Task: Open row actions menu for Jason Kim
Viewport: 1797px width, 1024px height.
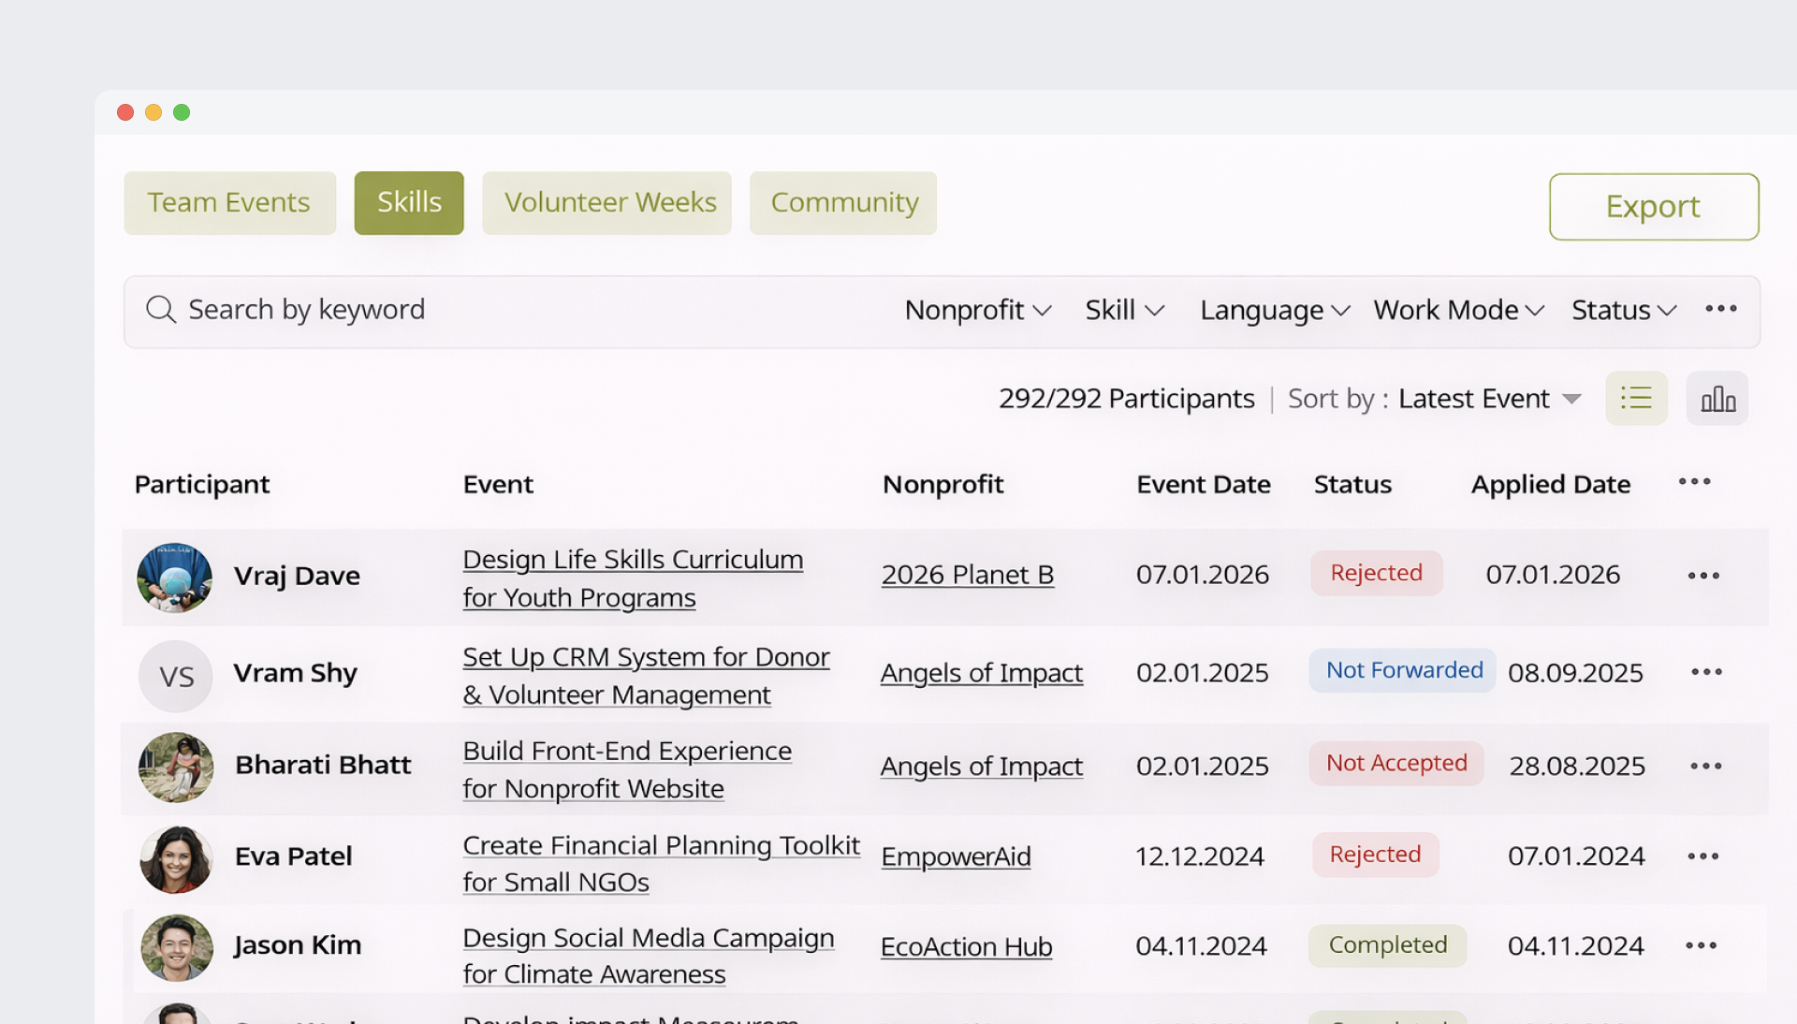Action: (x=1701, y=945)
